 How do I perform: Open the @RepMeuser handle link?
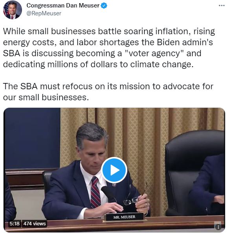44,13
